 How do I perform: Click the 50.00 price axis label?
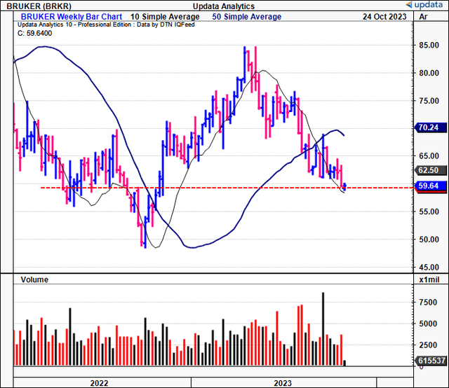point(429,240)
